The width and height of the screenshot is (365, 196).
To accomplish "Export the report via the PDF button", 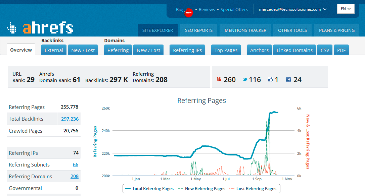I will 341,50.
